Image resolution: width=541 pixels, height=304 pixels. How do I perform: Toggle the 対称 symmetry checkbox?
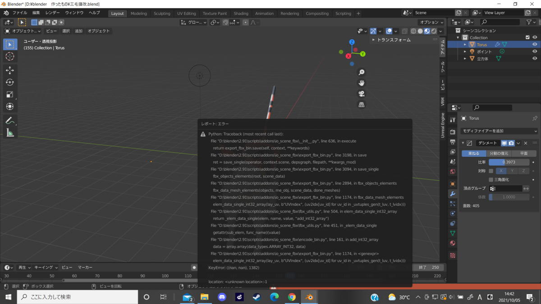[491, 171]
